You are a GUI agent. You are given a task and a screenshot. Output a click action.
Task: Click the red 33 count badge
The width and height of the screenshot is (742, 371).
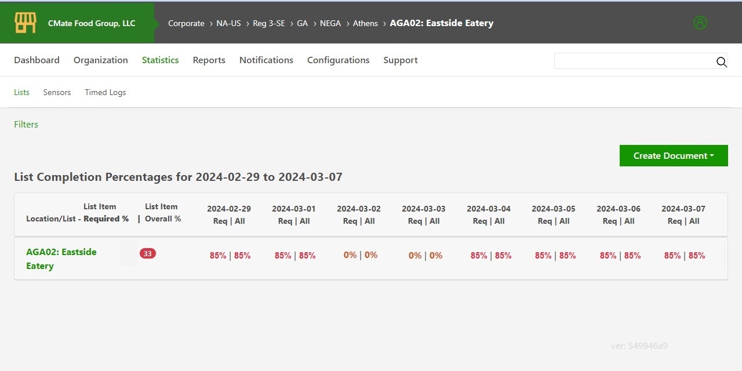click(147, 253)
